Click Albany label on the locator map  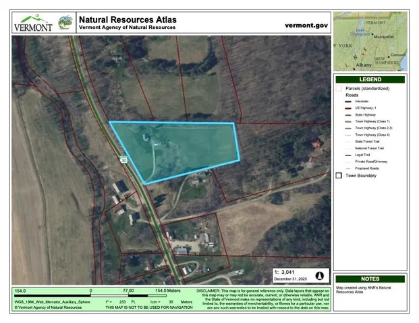[x=364, y=65]
